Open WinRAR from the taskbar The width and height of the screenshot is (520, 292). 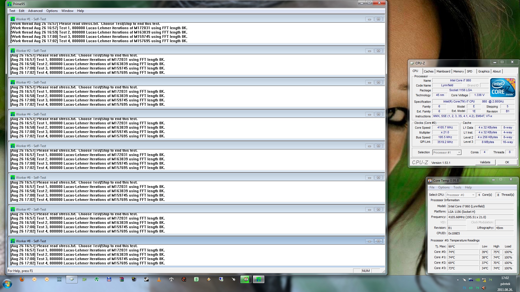(122, 279)
